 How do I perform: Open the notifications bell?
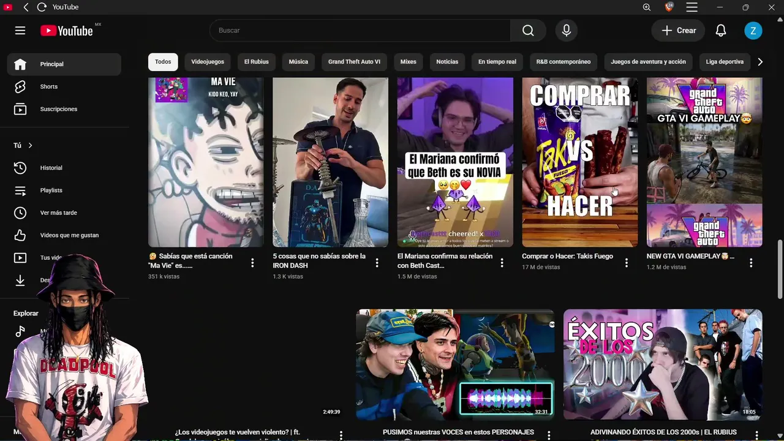coord(721,31)
